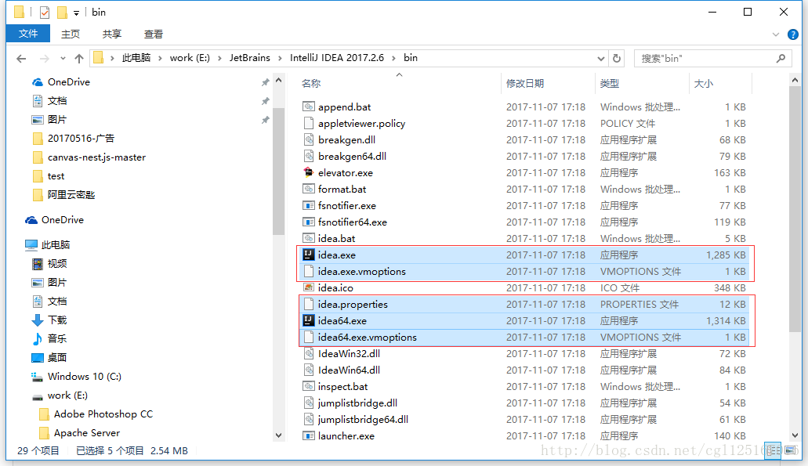Expand the address bar history dropdown

[600, 58]
